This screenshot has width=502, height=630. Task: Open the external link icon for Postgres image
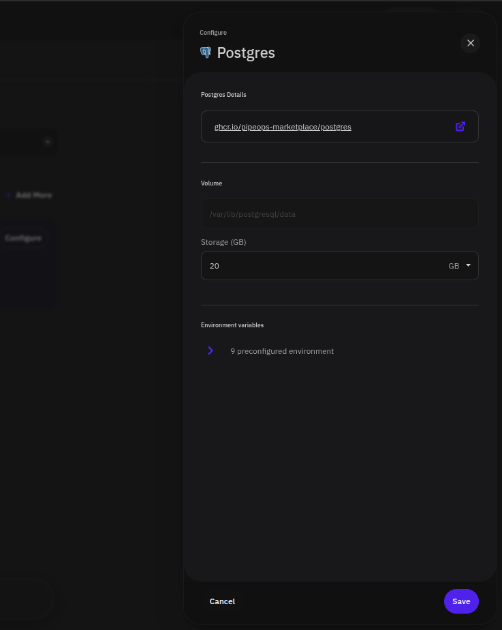(x=460, y=127)
